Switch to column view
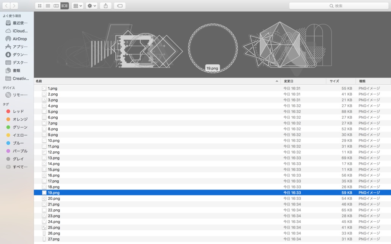The image size is (391, 244). tap(56, 6)
